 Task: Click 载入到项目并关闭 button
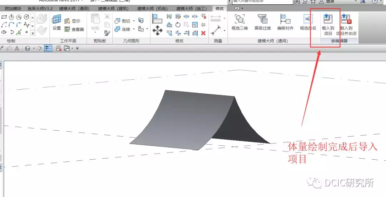point(346,25)
